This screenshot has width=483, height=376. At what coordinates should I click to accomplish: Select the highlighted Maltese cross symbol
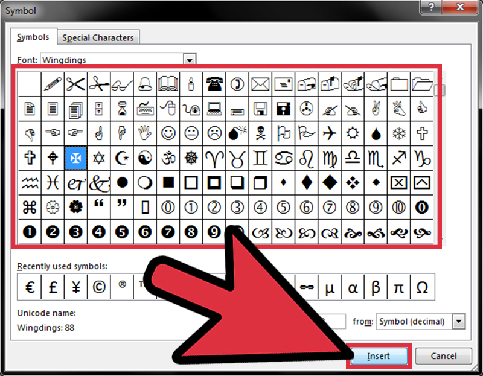tap(76, 158)
